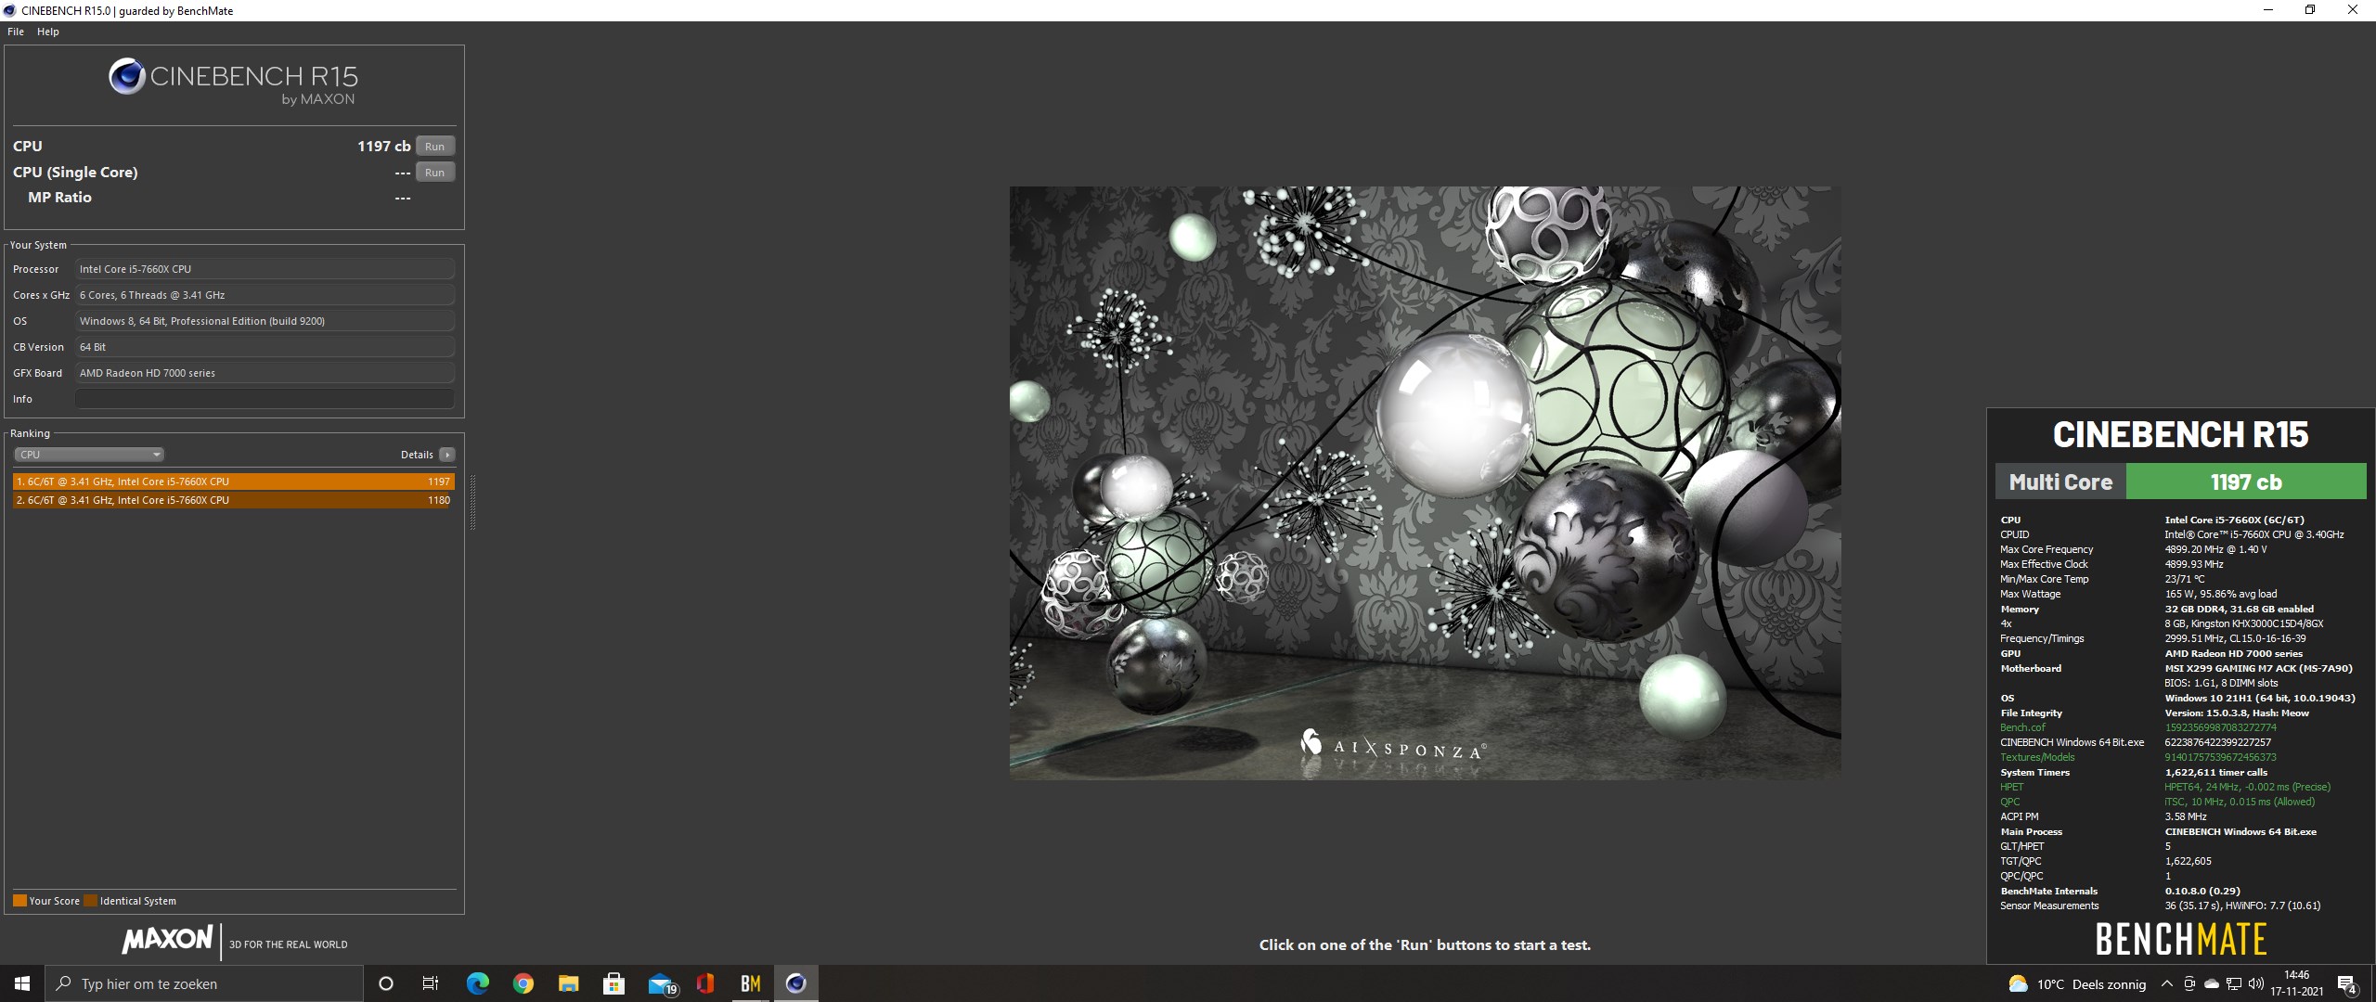
Task: Open Microsoft Store from taskbar
Action: point(613,983)
